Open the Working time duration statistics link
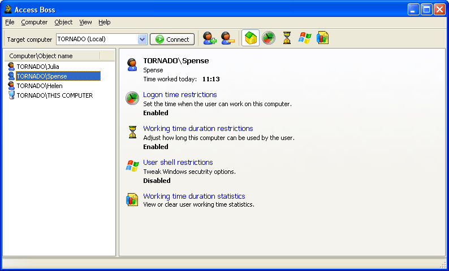 [x=194, y=196]
